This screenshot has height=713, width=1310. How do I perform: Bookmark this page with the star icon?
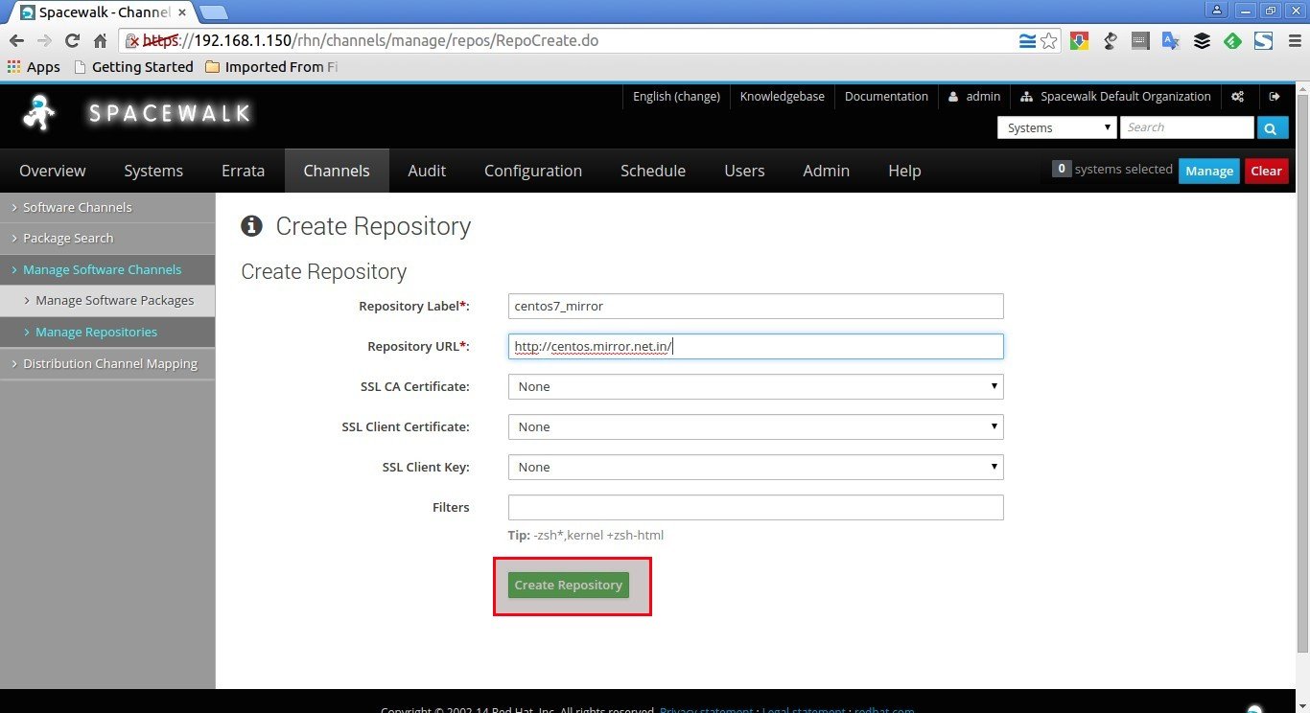[x=1049, y=40]
